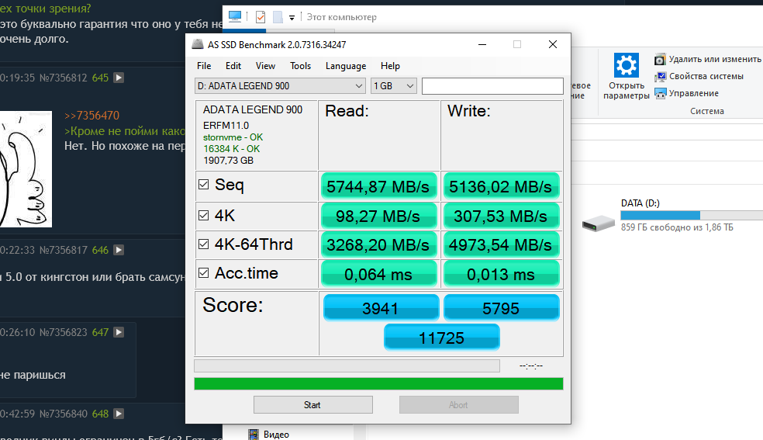Follow the >>7356470 reply link
This screenshot has height=440, width=763.
[x=91, y=116]
